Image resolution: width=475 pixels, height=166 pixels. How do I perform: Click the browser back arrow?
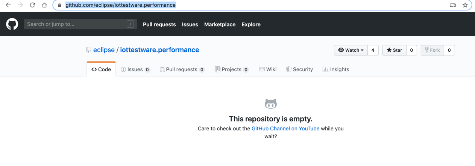pyautogui.click(x=8, y=5)
